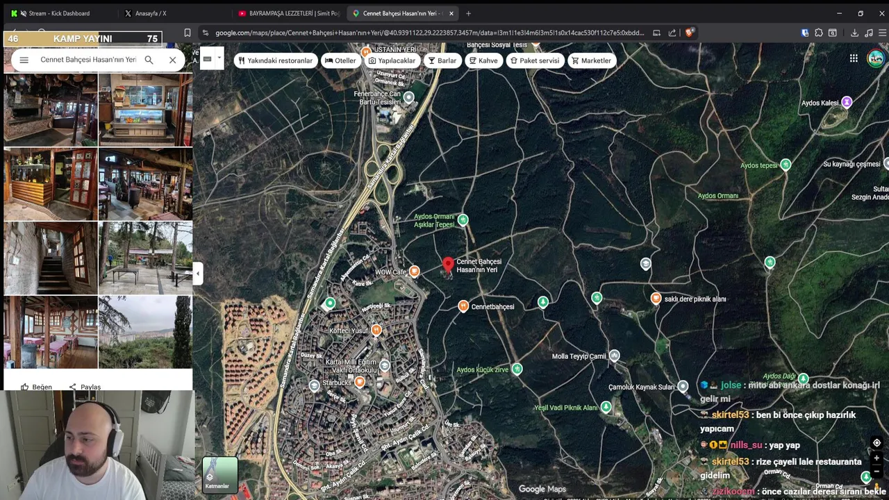This screenshot has height=500, width=889.
Task: Open a new browser tab
Action: point(468,13)
